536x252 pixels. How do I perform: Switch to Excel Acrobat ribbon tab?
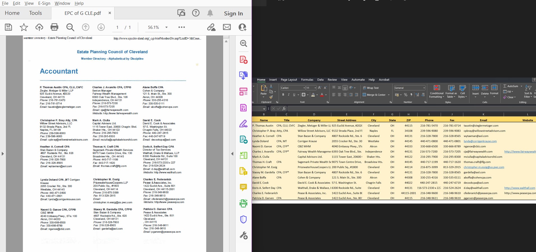click(x=384, y=80)
